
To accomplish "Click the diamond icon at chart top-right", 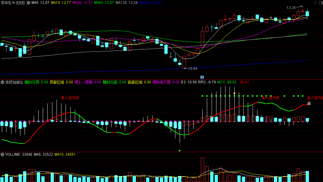I will pos(316,3).
